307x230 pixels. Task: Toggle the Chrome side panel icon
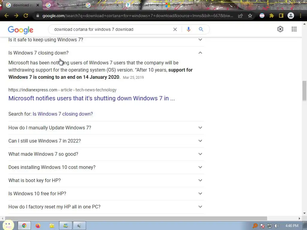[281, 16]
